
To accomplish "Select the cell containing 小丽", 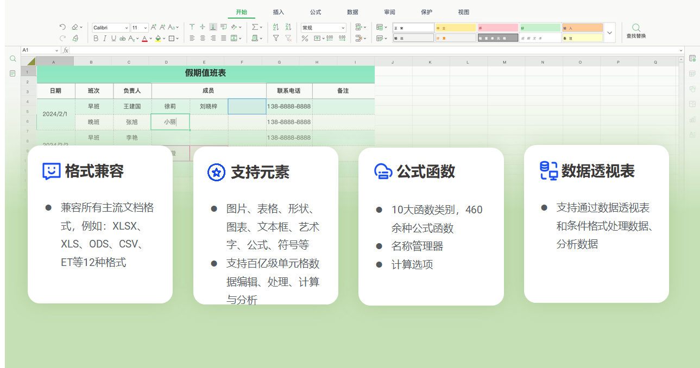I will (171, 122).
